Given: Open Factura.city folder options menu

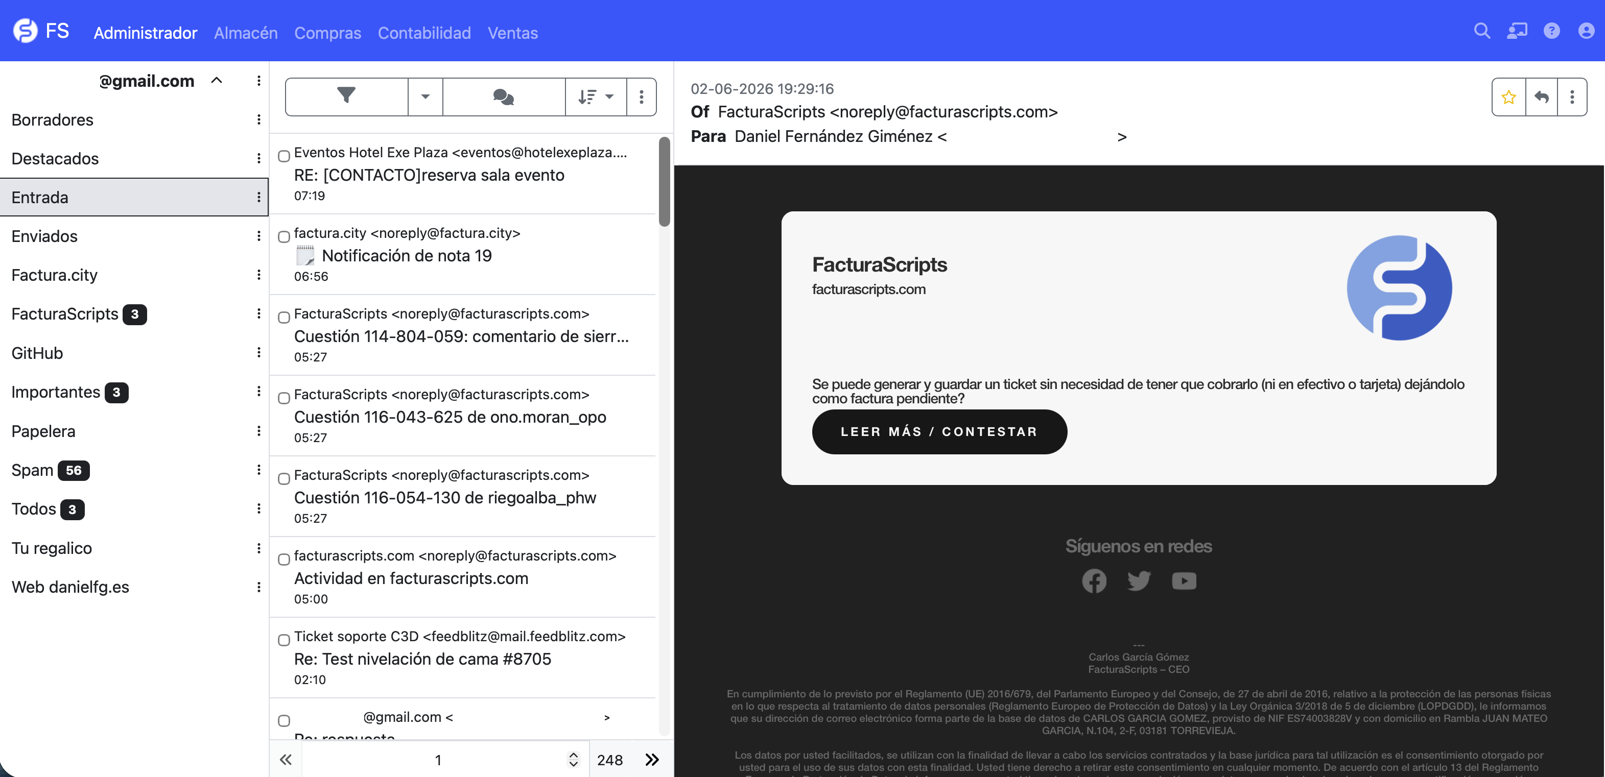Looking at the screenshot, I should click(x=258, y=275).
